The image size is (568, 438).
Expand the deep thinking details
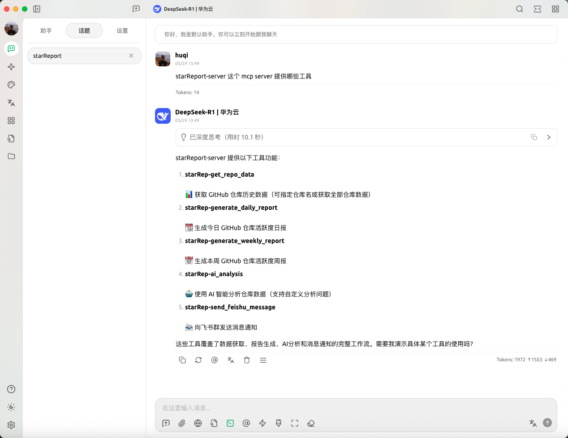point(549,137)
